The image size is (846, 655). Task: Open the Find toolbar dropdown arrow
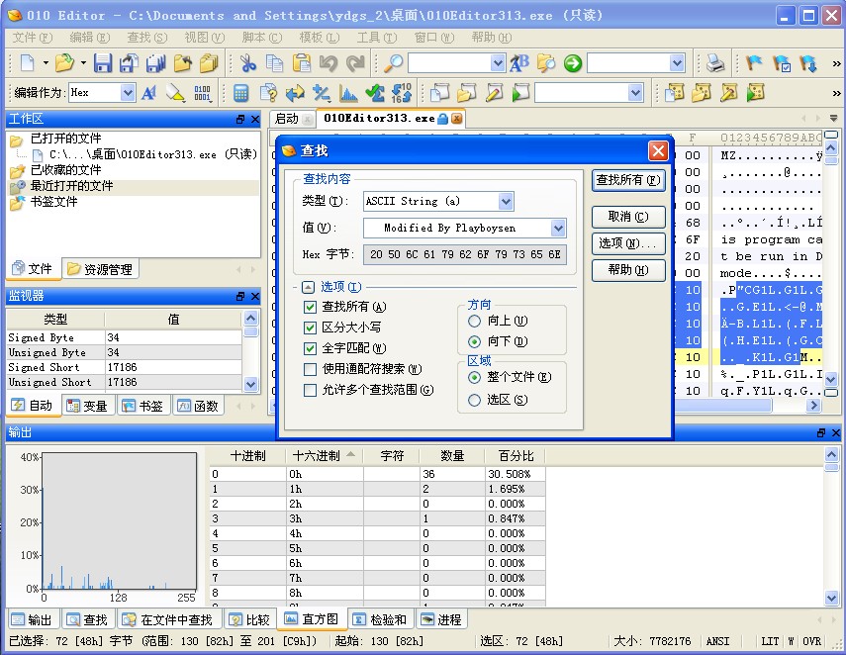498,63
